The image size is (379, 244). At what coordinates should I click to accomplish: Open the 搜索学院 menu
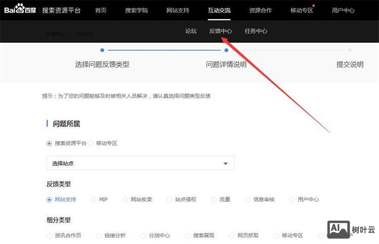136,11
